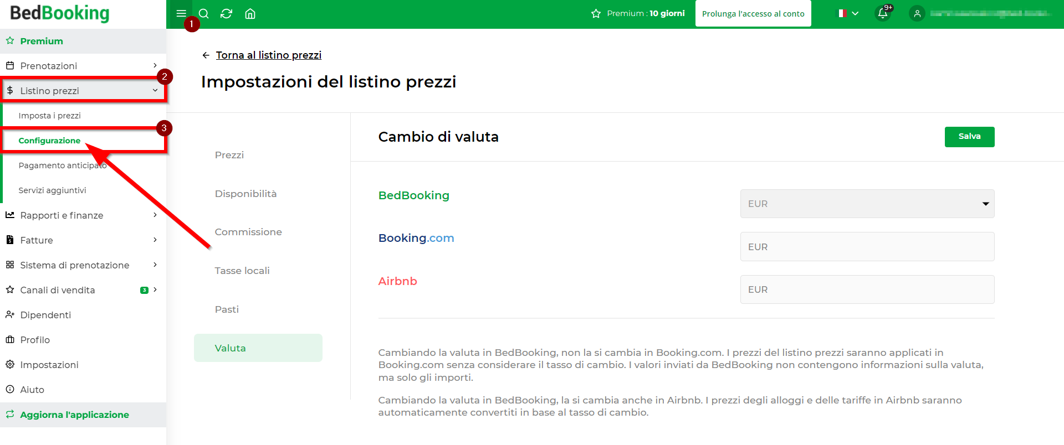Click the calendar icon beside Prenotazioni
Viewport: 1064px width, 445px height.
[x=10, y=65]
